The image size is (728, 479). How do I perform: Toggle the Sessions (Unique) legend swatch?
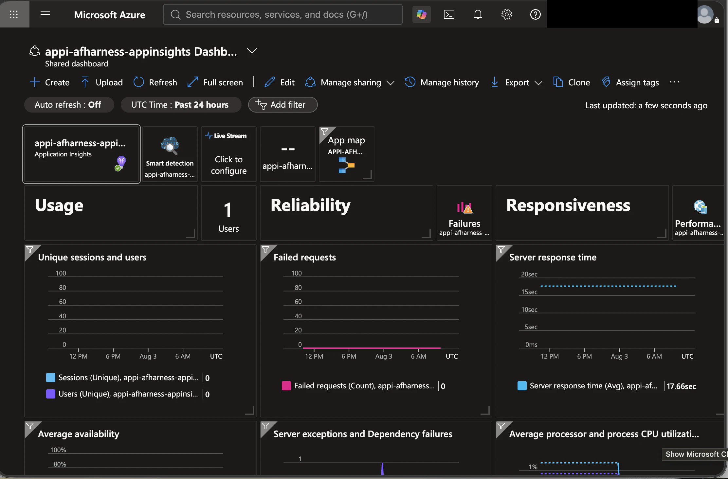tap(51, 378)
